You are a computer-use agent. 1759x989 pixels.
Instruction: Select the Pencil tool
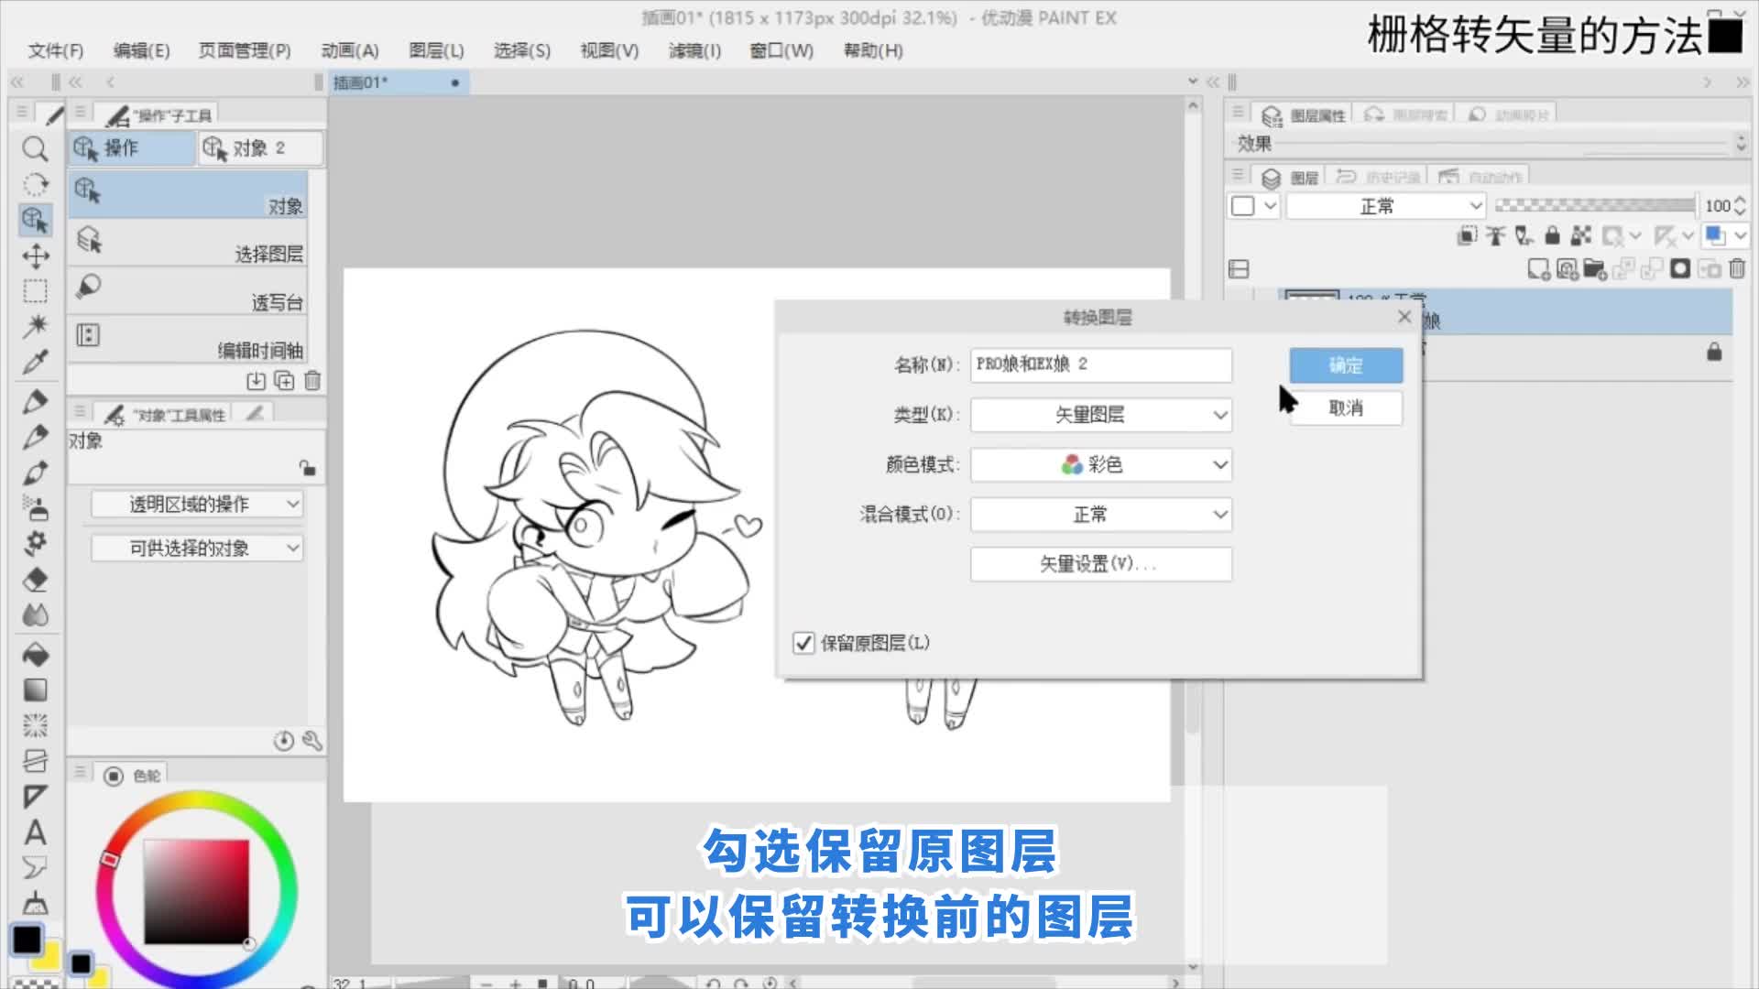35,437
